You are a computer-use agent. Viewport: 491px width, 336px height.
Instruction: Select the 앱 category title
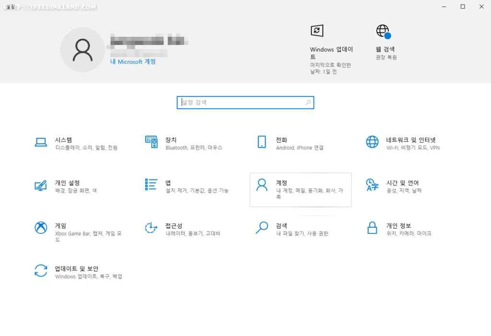click(x=168, y=183)
